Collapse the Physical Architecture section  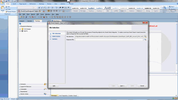[x=20, y=26]
